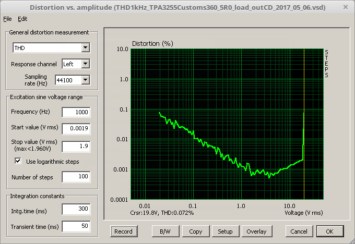
Task: Click the Use logarithmic steps label text
Action: point(53,162)
